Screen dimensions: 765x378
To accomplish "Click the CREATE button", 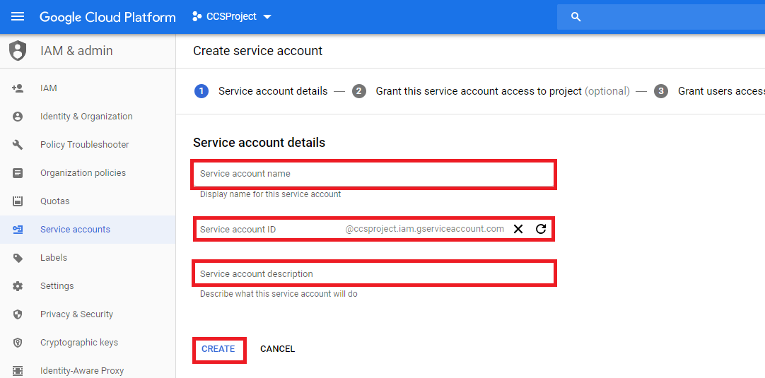I will (218, 349).
